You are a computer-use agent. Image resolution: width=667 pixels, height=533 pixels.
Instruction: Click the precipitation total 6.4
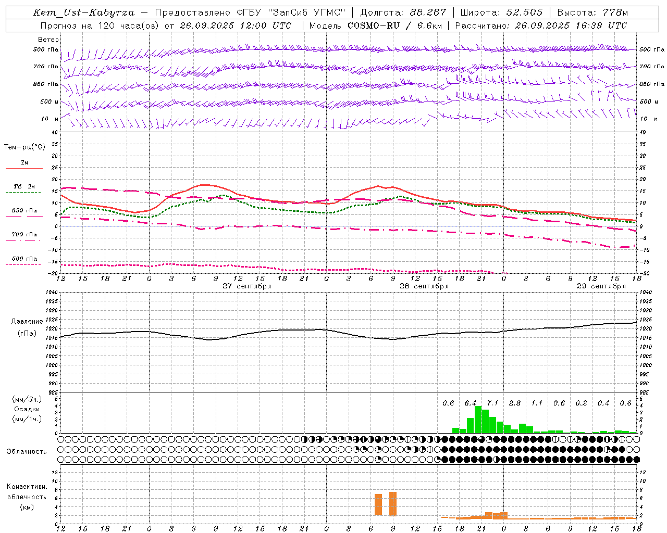click(x=471, y=403)
